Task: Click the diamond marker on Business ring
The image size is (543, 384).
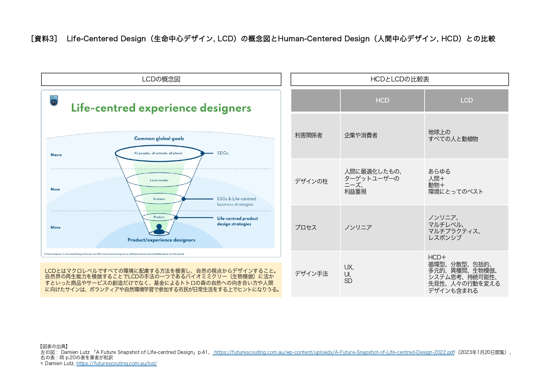Action: click(184, 199)
